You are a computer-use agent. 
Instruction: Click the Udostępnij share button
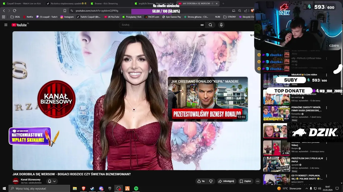[x=226, y=181]
